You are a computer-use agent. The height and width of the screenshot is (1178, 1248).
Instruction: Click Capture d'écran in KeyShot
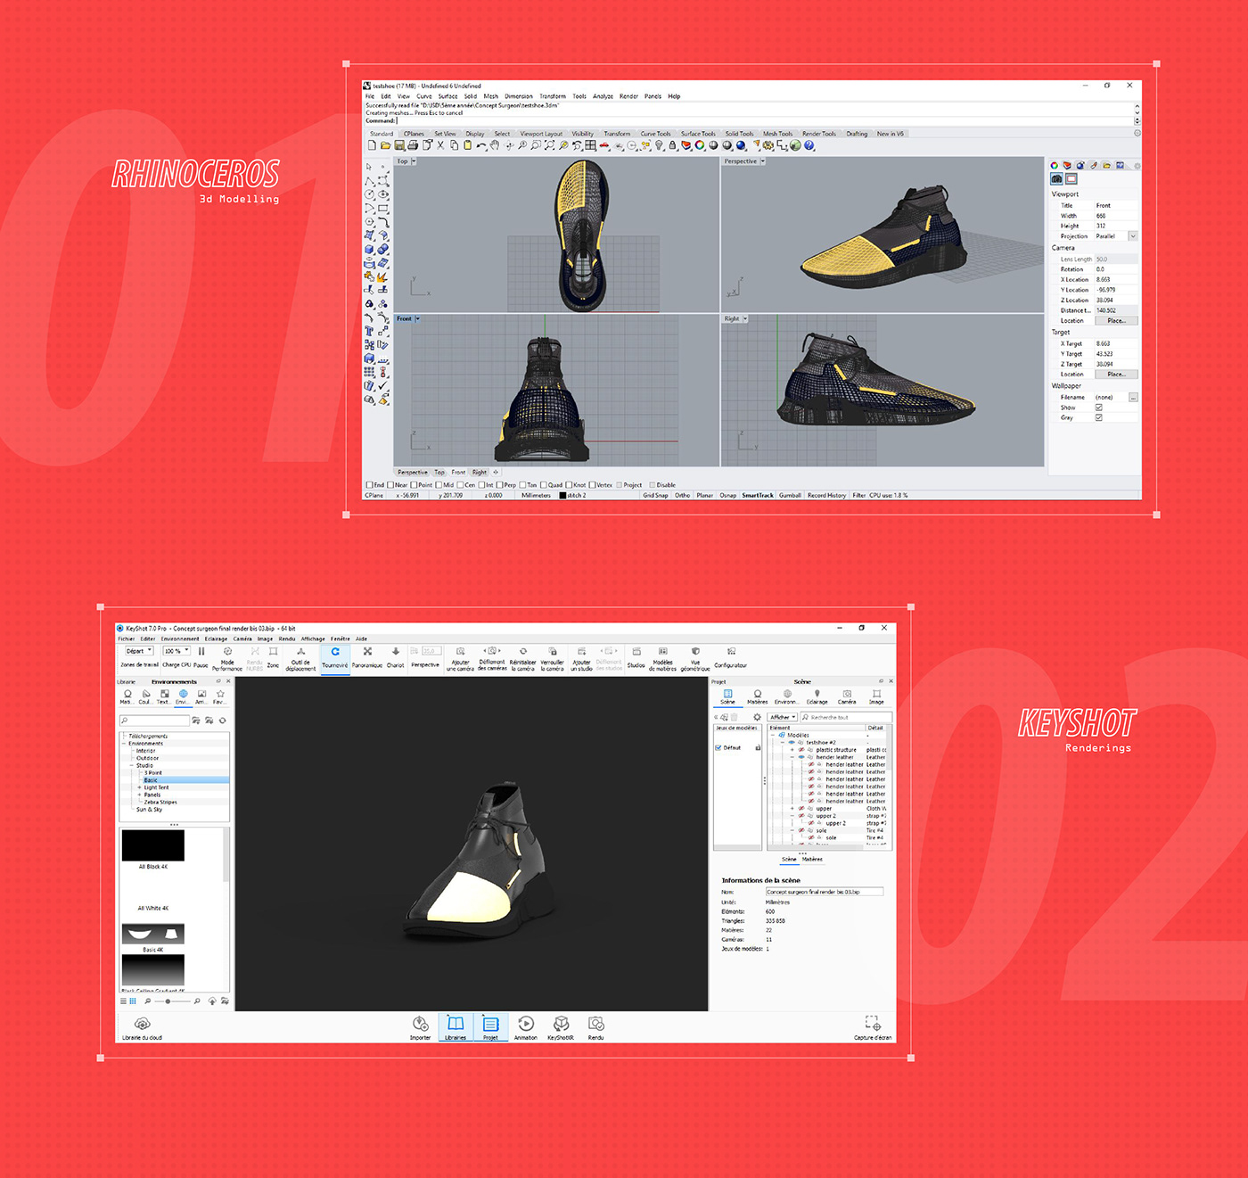(x=872, y=1026)
